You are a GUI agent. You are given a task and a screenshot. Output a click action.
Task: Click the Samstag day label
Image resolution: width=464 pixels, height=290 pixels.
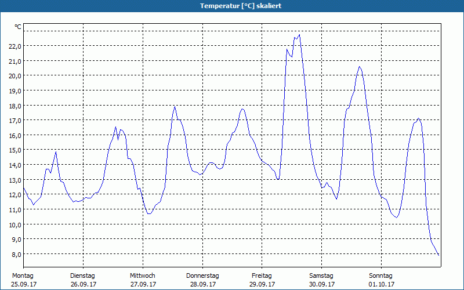coord(321,276)
